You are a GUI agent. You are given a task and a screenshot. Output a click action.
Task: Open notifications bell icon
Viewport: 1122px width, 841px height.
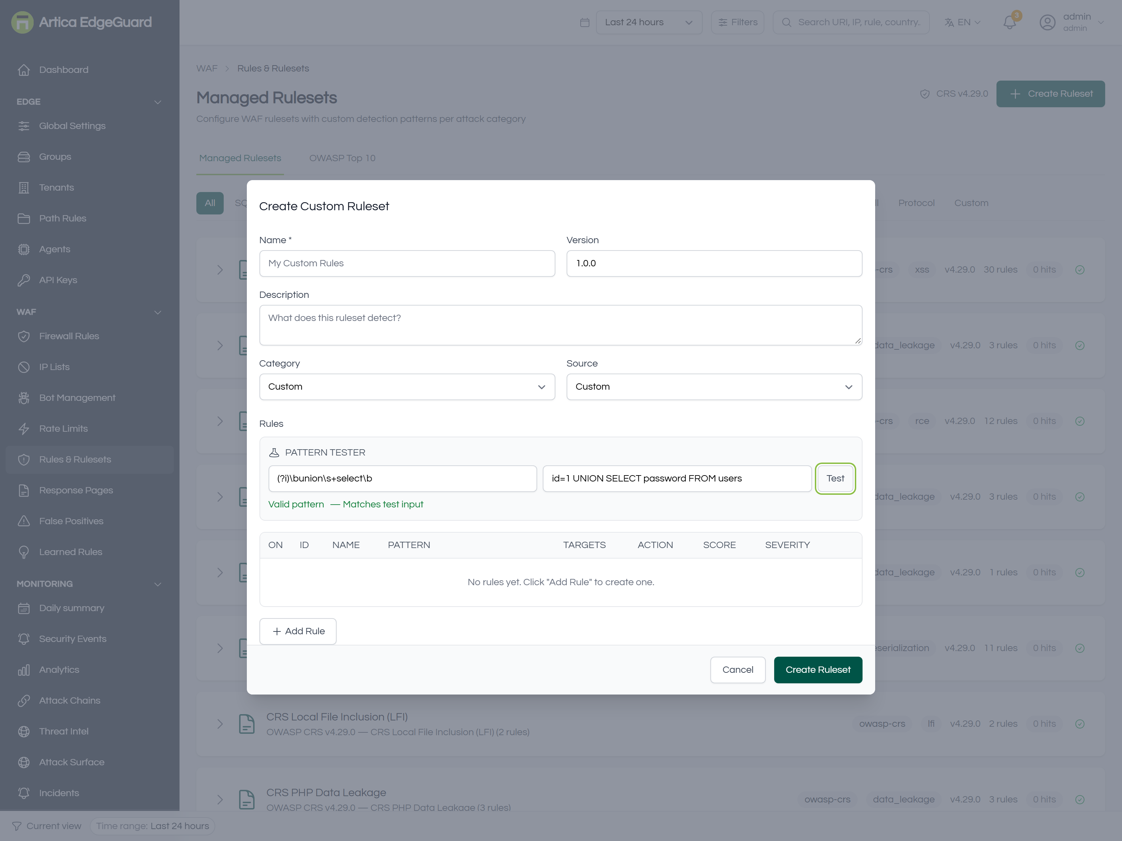(x=1009, y=22)
